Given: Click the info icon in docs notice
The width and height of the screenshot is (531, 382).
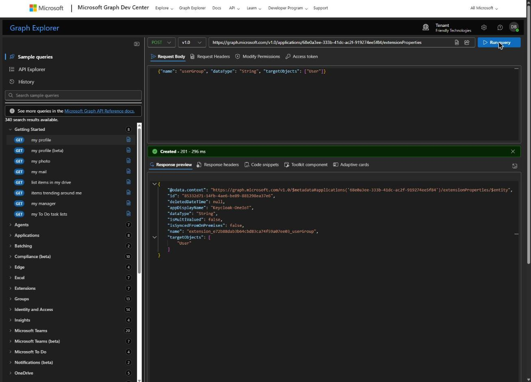Looking at the screenshot, I should [x=12, y=111].
